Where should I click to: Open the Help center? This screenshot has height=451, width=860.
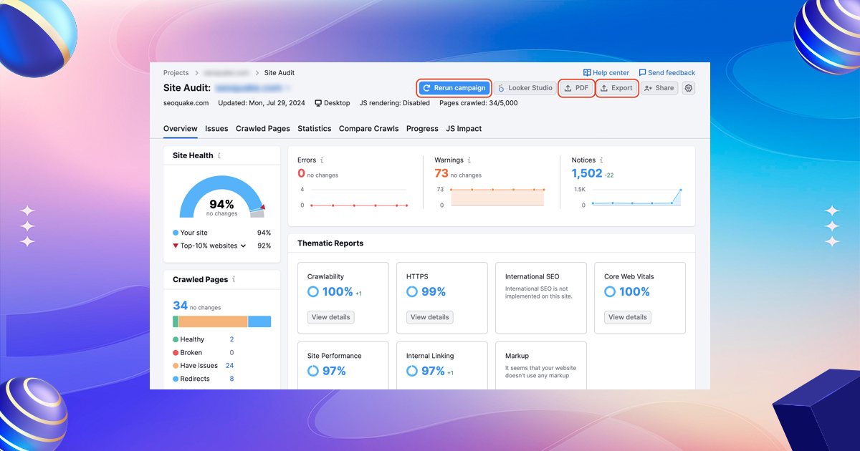[x=606, y=72]
